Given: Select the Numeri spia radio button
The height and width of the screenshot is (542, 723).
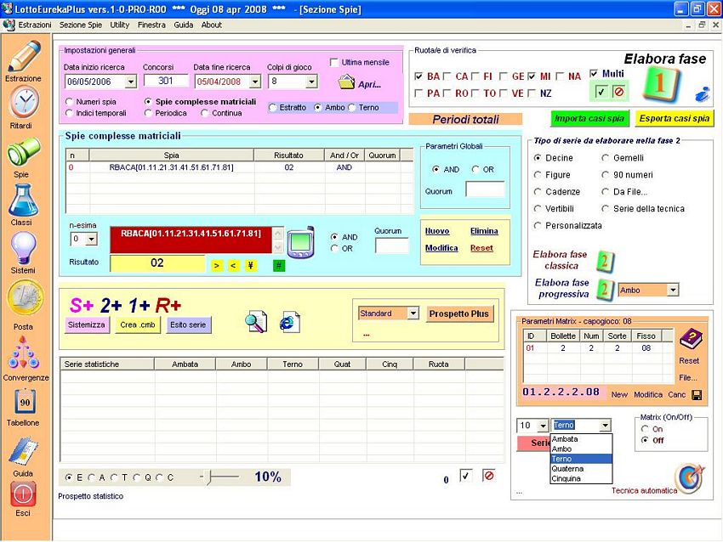Looking at the screenshot, I should [69, 102].
